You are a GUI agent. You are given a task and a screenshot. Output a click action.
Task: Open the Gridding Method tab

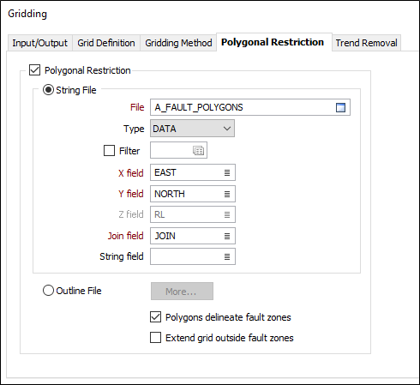178,43
